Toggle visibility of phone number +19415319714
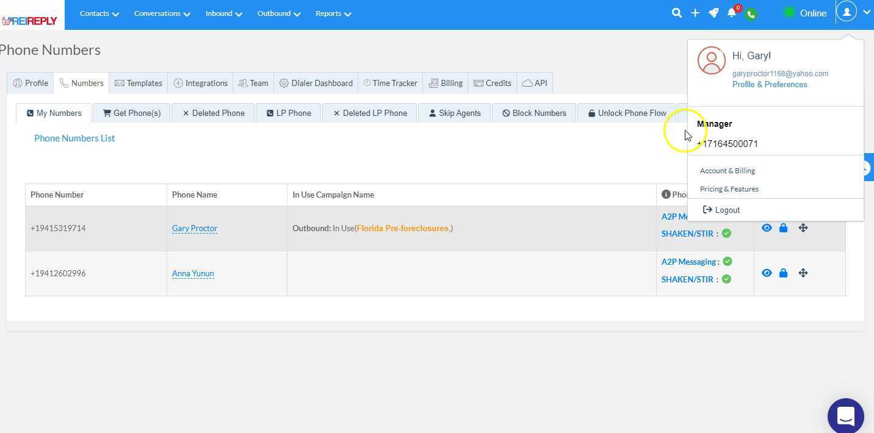This screenshot has height=433, width=874. 767,227
